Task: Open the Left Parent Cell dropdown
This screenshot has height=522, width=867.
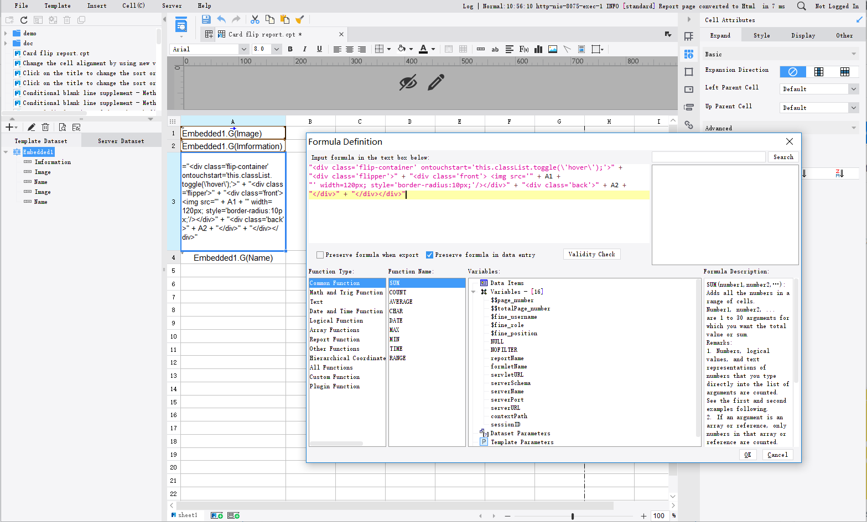Action: point(853,89)
